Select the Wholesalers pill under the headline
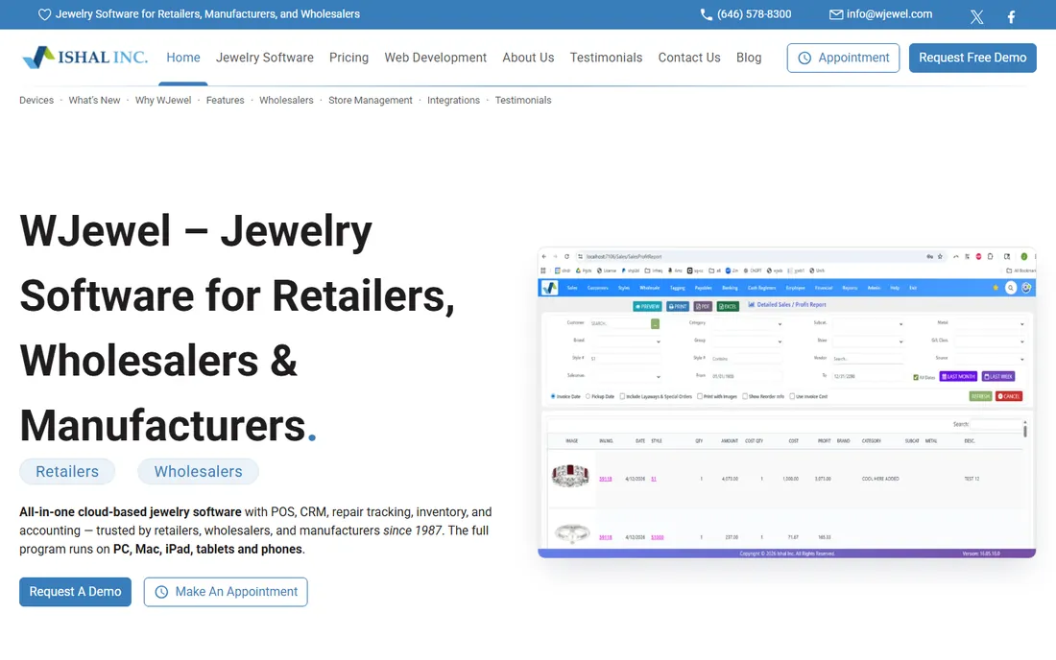Viewport: 1056px width, 660px height. point(198,472)
